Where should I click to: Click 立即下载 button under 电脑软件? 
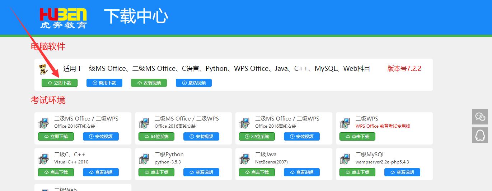coord(60,83)
